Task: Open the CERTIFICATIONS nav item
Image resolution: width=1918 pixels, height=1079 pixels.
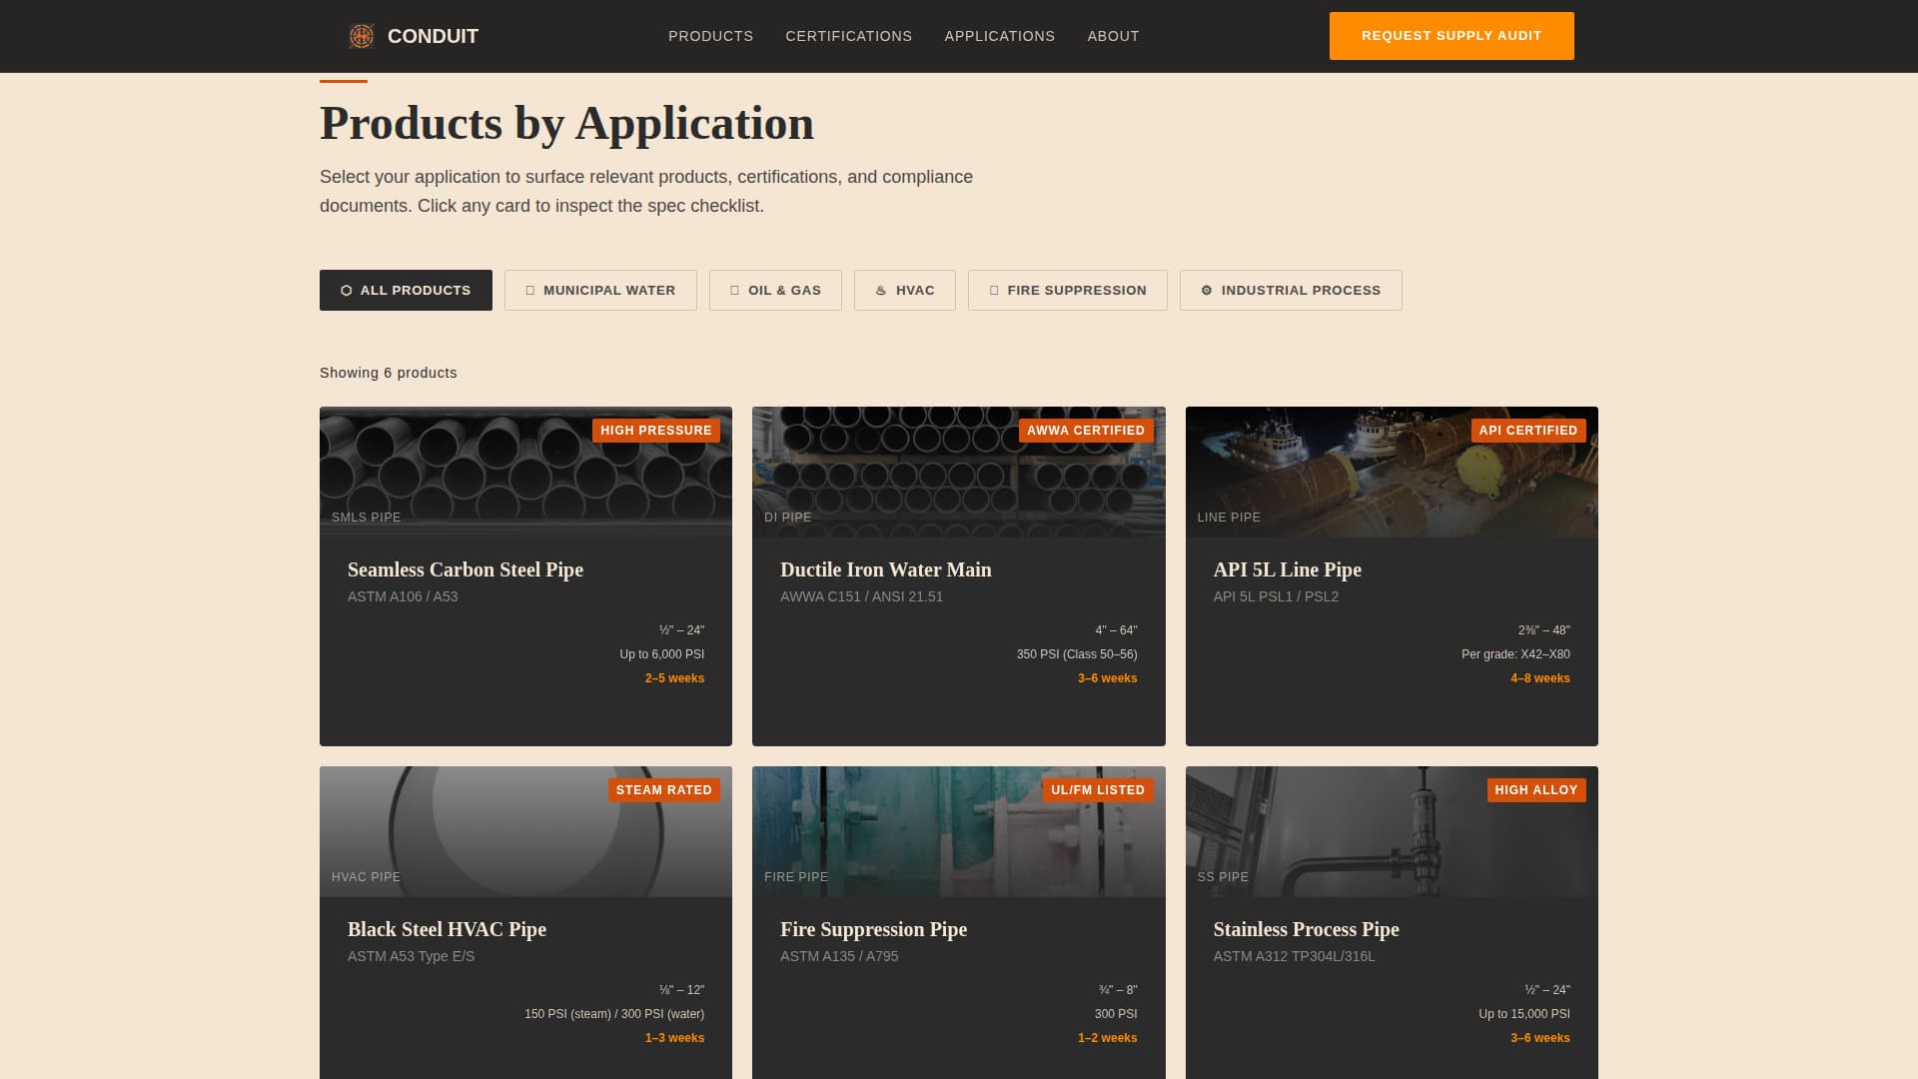Action: 848,36
